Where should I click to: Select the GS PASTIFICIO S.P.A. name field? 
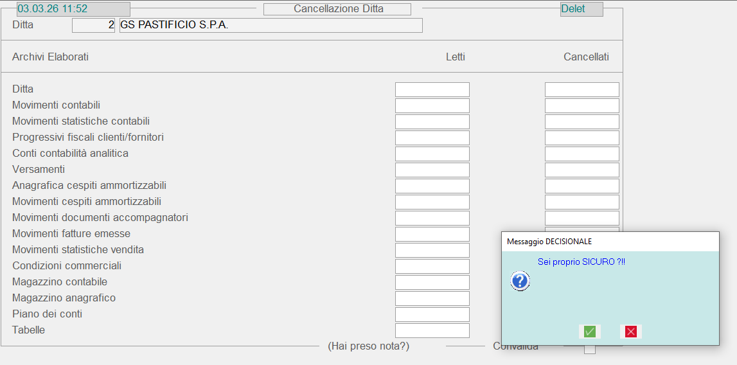(270, 25)
